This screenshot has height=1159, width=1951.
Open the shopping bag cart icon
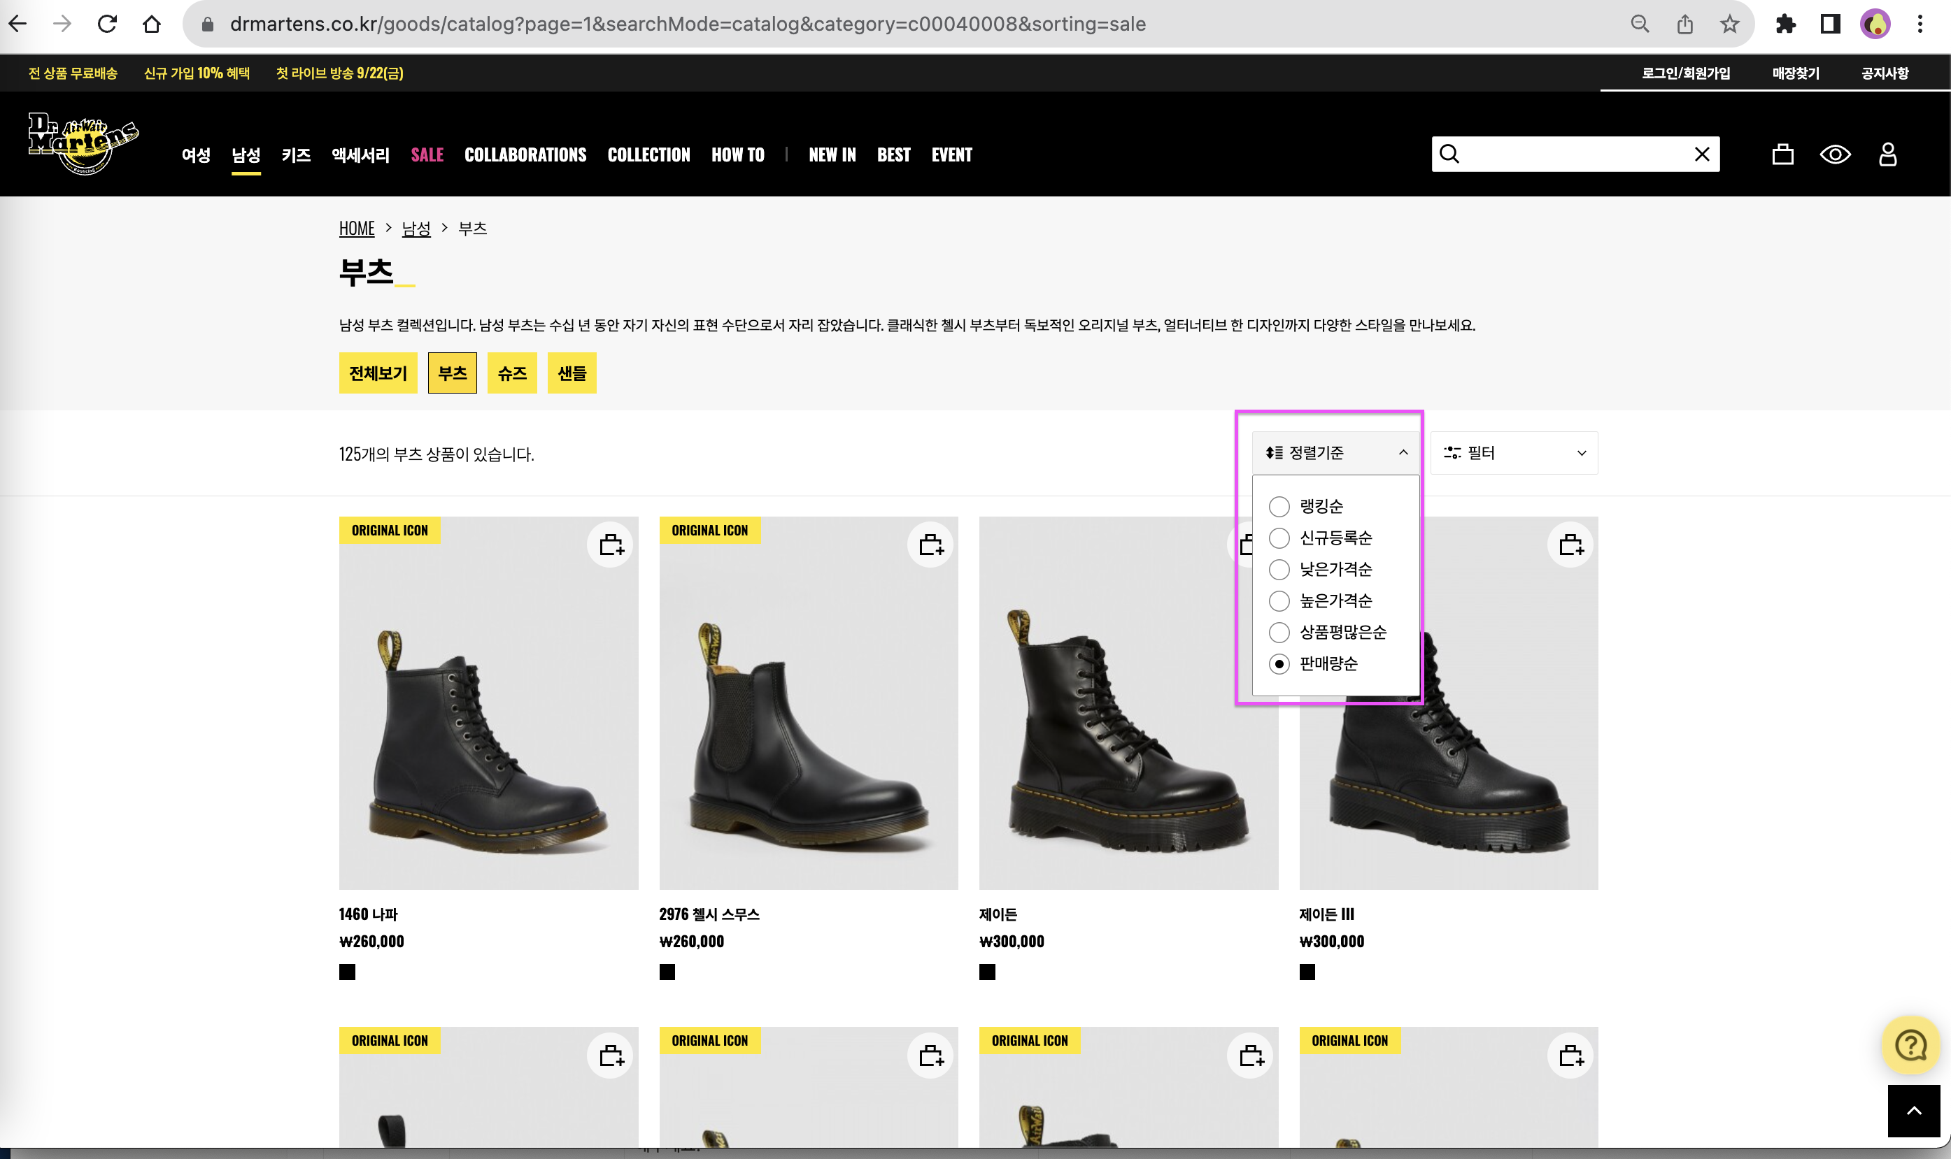(1782, 154)
